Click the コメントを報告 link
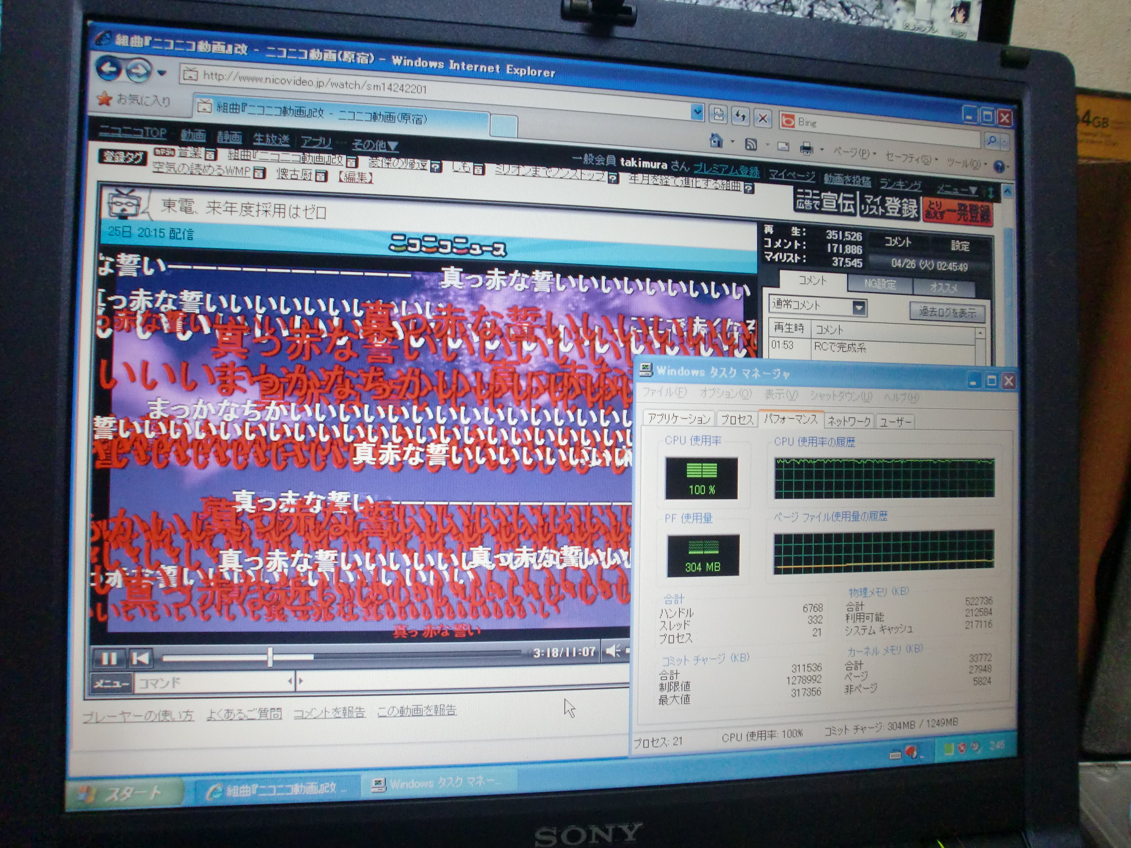The image size is (1131, 848). 329,712
